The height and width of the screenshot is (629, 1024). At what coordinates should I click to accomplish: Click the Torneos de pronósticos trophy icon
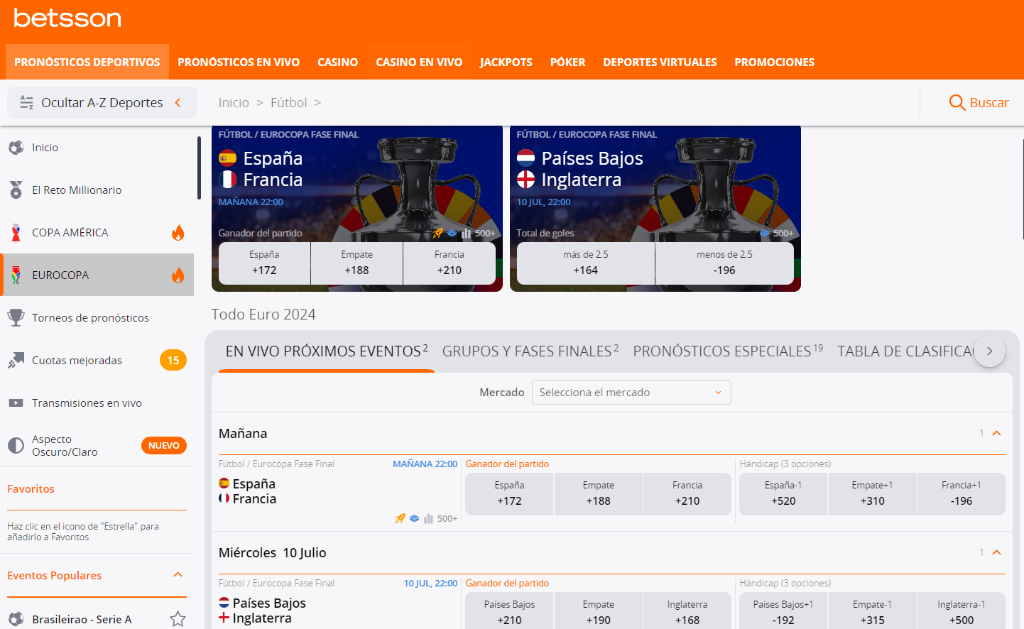pyautogui.click(x=16, y=317)
